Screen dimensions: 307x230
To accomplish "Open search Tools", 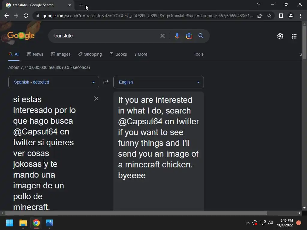I will pos(198,55).
